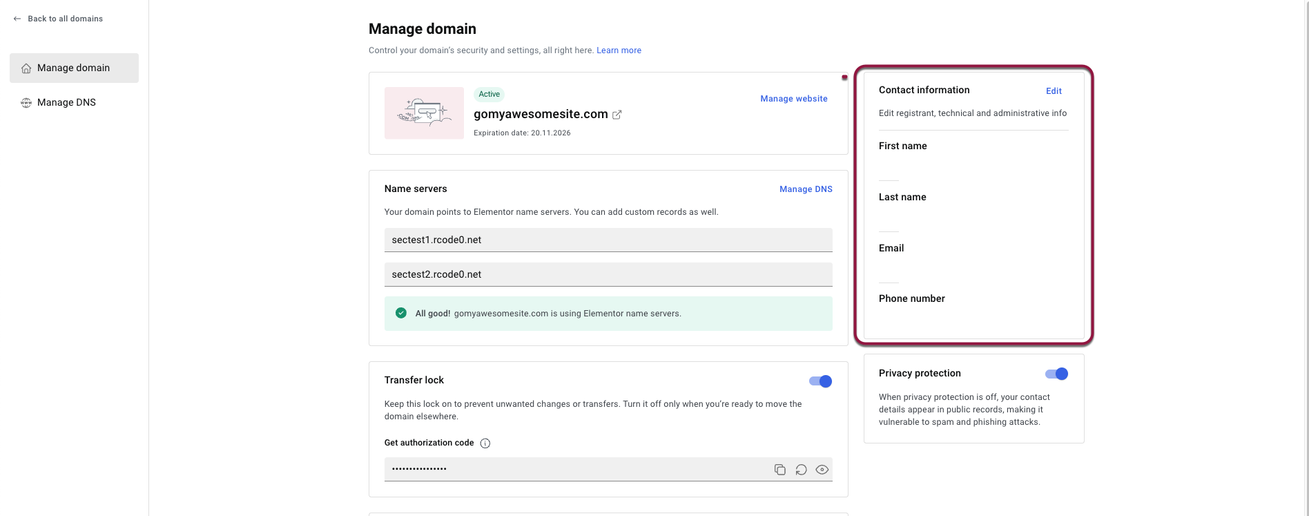Click the sectest1.rcode0.net name server field
This screenshot has width=1309, height=516.
pyautogui.click(x=608, y=240)
